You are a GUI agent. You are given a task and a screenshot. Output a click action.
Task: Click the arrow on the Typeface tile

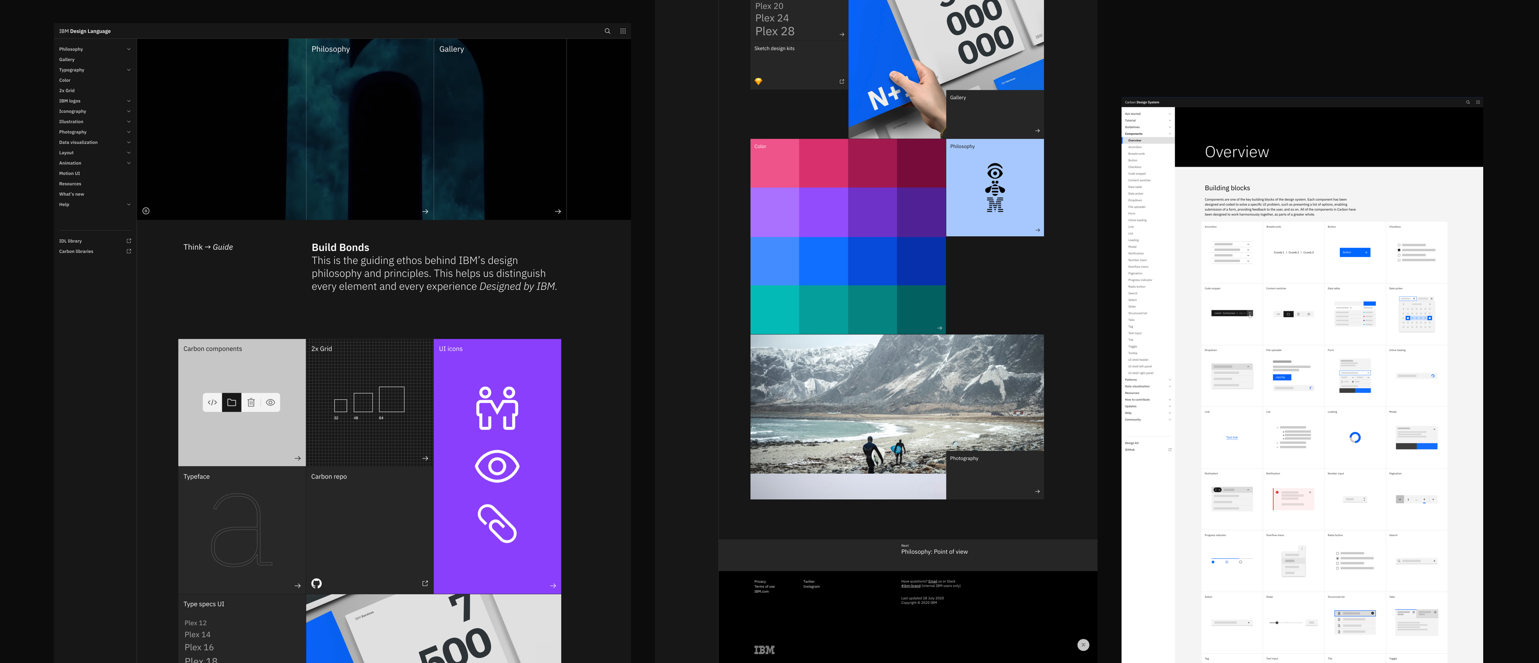[x=298, y=586]
